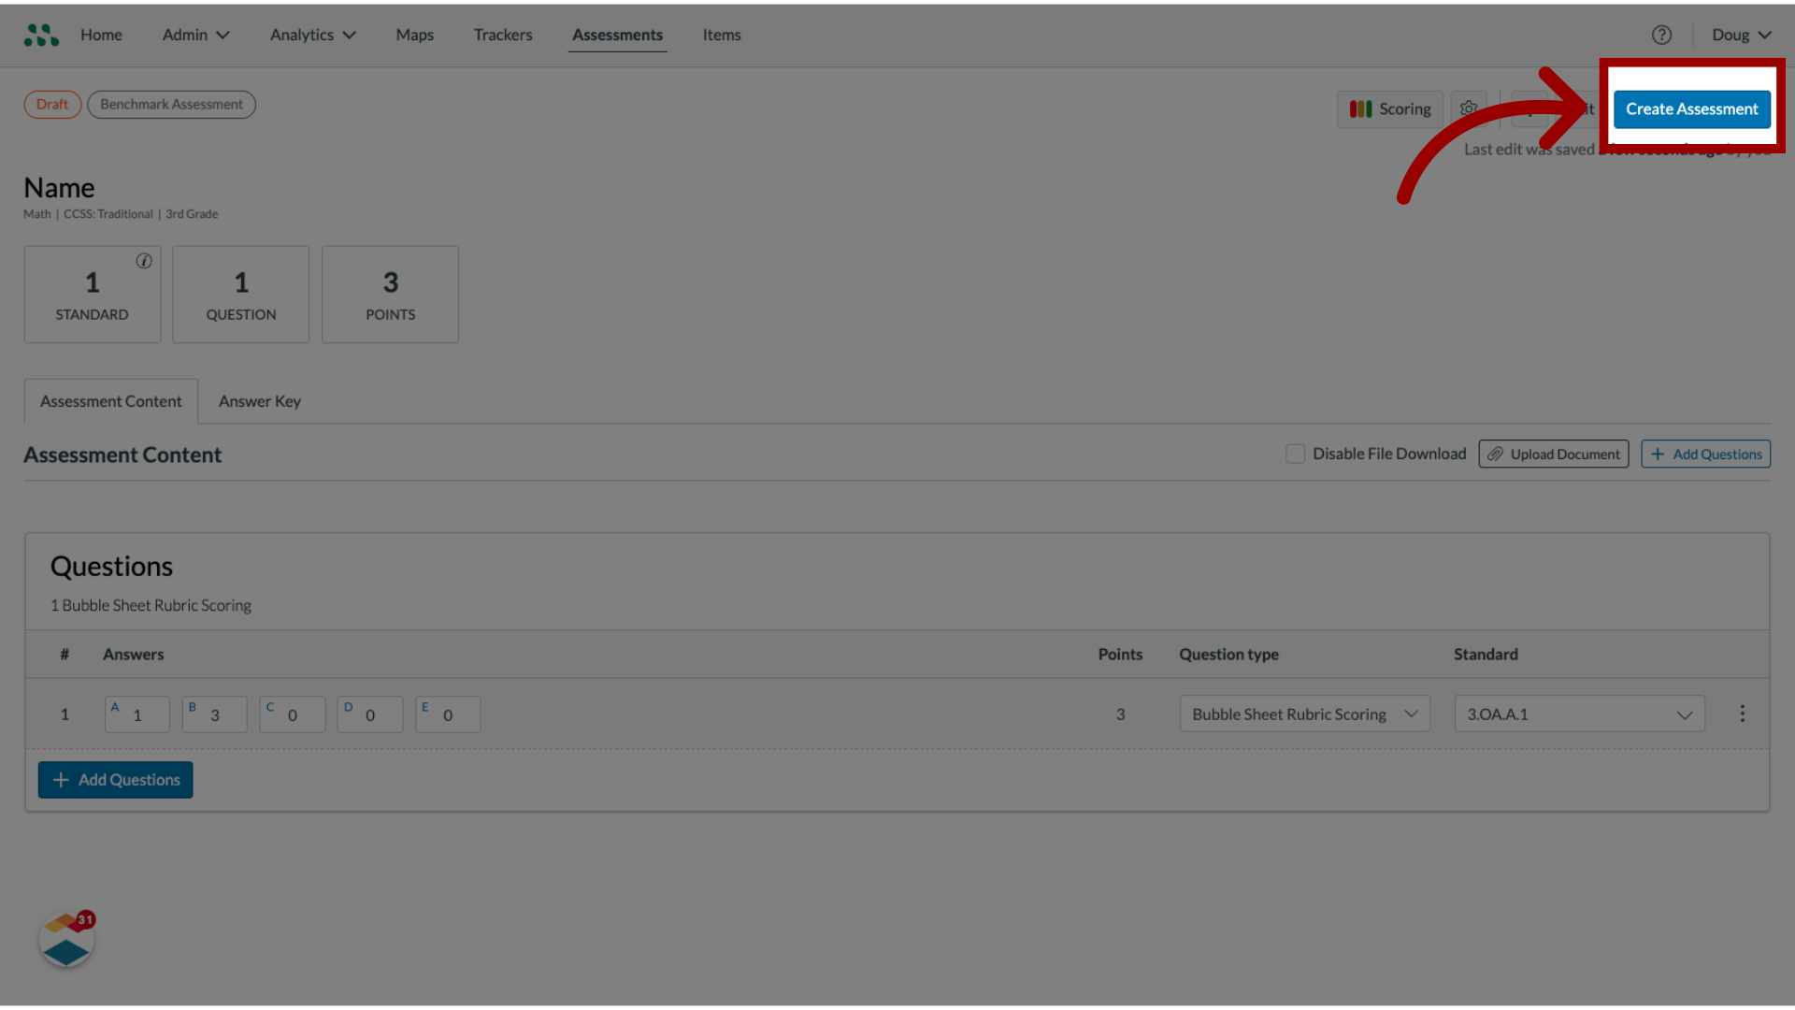Open the Doug user account dropdown

click(x=1740, y=34)
